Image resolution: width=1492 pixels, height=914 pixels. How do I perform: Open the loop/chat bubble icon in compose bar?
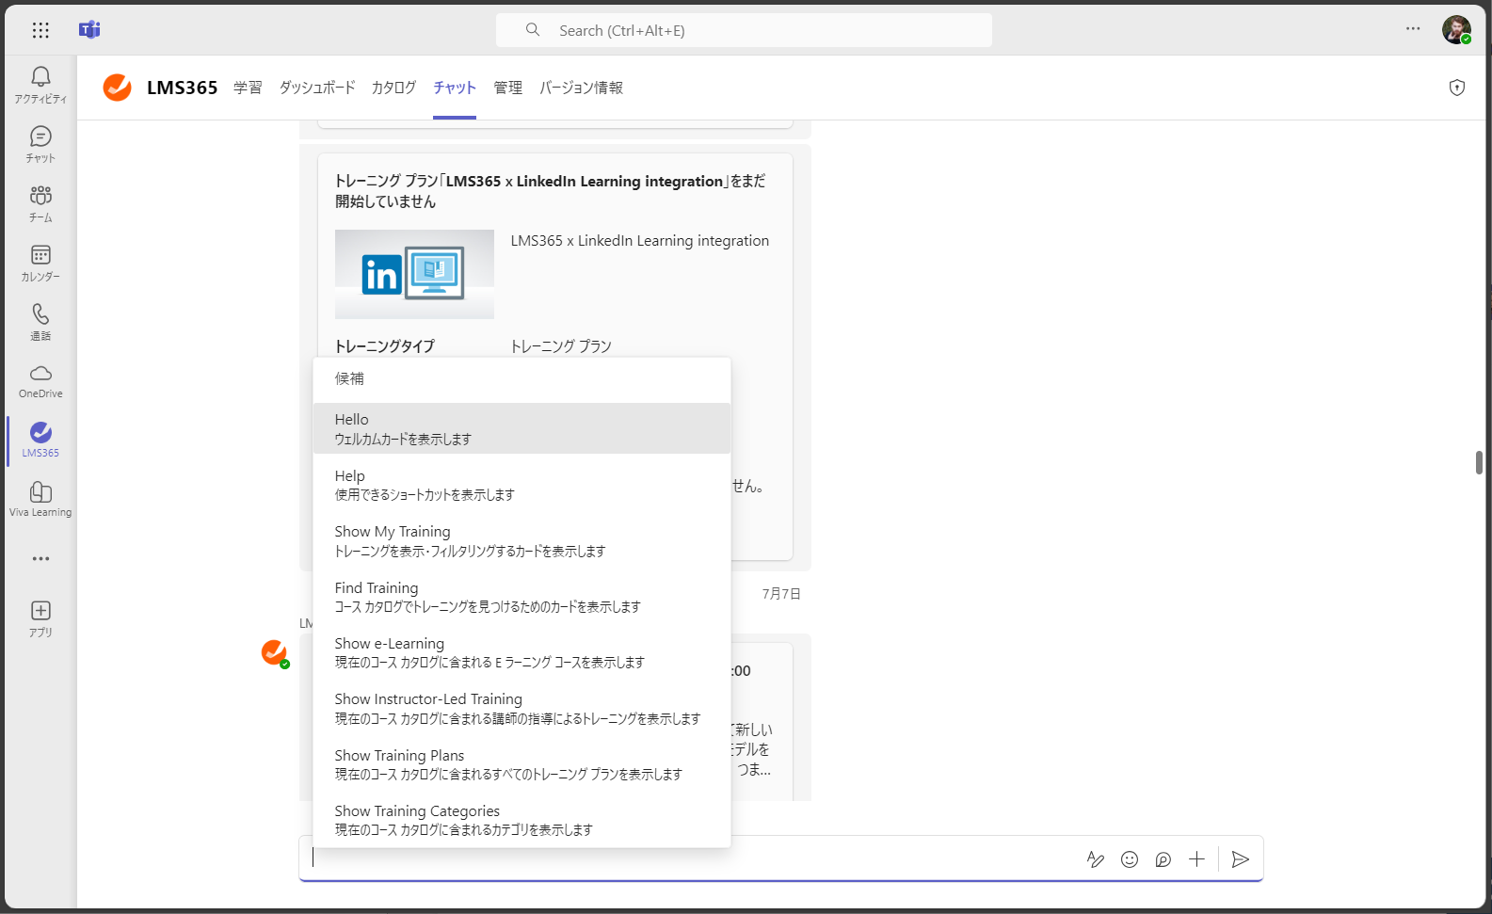(1163, 859)
